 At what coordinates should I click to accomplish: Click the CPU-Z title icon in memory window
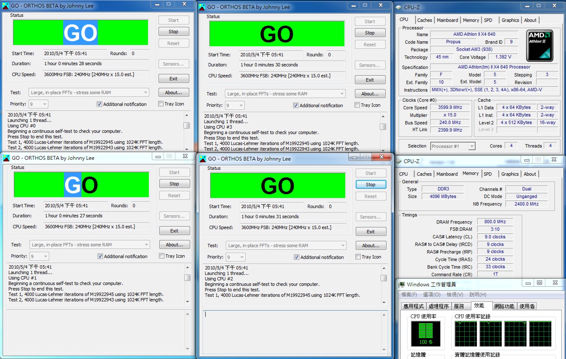[398, 161]
